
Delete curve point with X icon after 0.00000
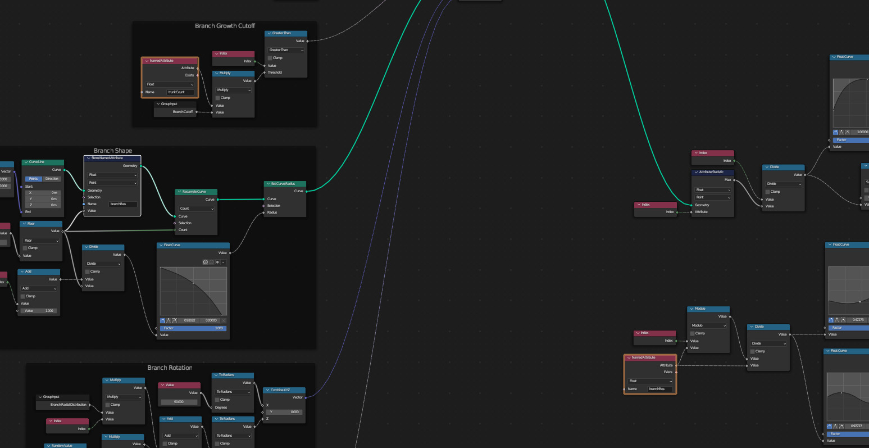224,320
